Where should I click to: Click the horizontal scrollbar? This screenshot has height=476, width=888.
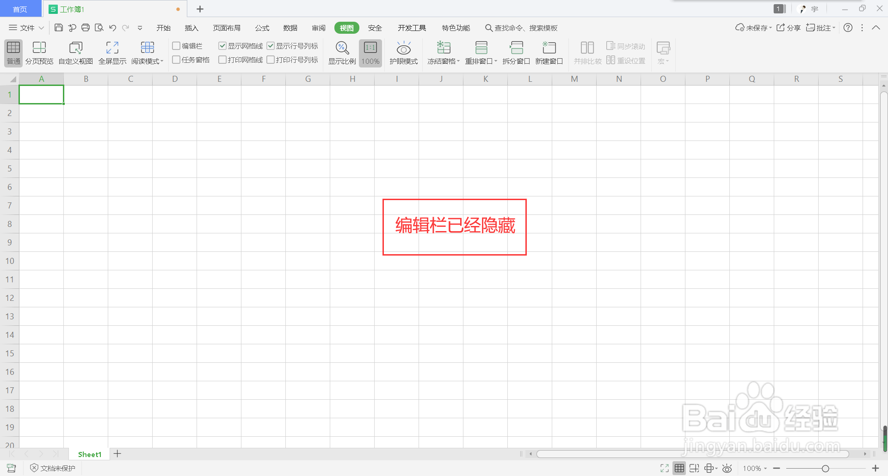pos(692,454)
